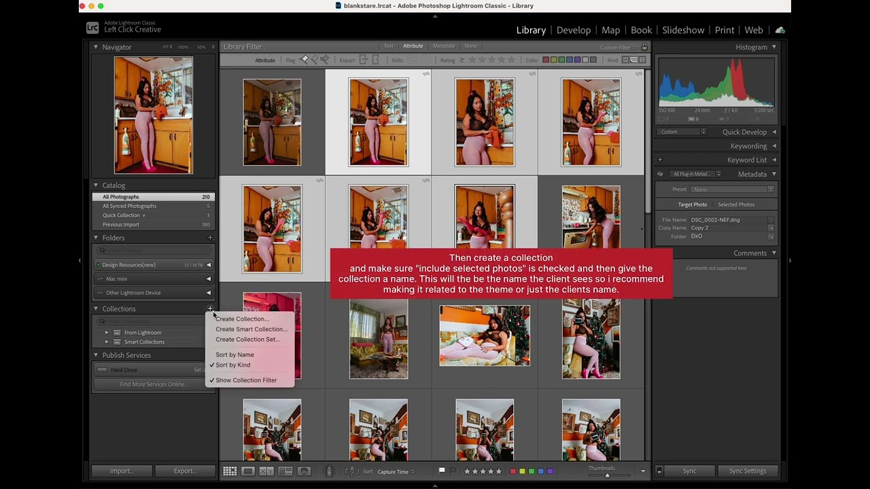This screenshot has width=870, height=489.
Task: Choose Sort by Name in the menu
Action: click(x=234, y=355)
